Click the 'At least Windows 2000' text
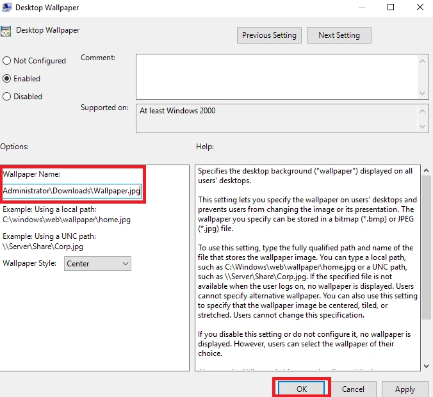 [177, 111]
